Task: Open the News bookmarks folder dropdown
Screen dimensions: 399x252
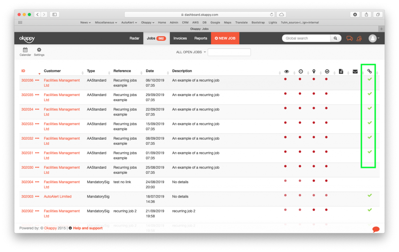Action: tap(85, 22)
